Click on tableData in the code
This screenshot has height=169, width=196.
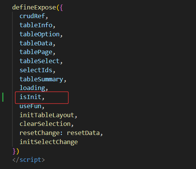point(36,43)
